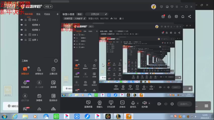Click the record video icon in bottom bar
This screenshot has height=120, width=214.
(x=159, y=104)
